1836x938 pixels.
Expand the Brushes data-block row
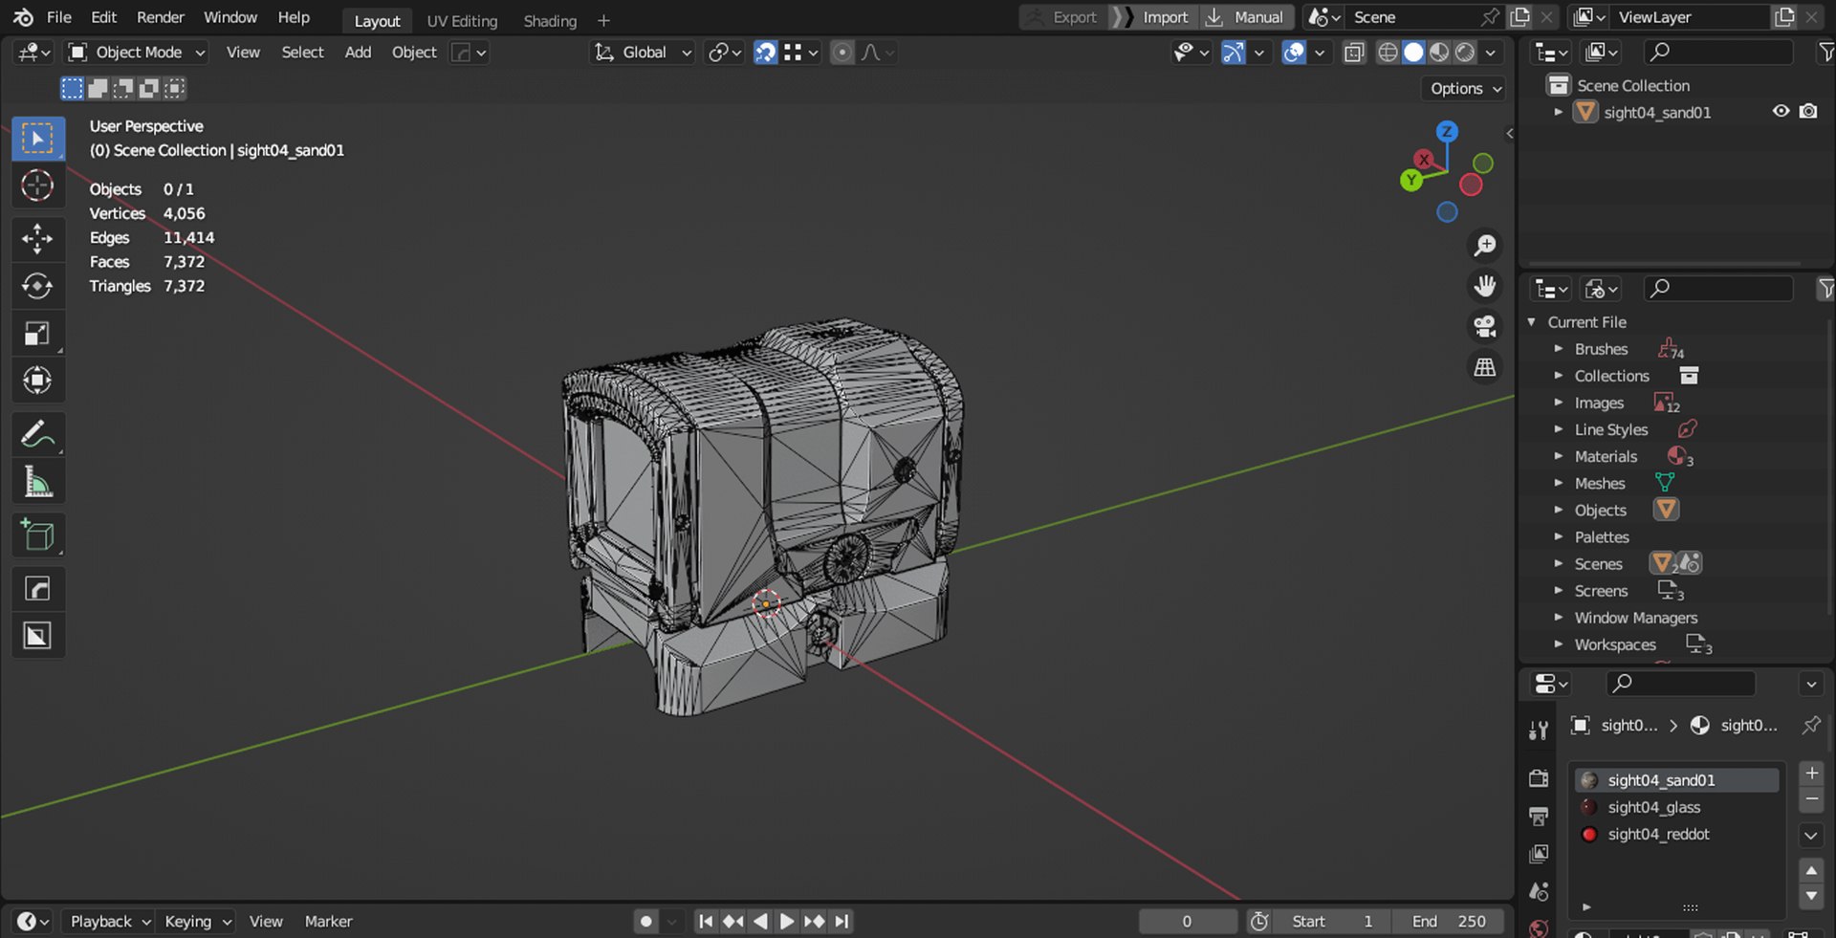click(1558, 349)
